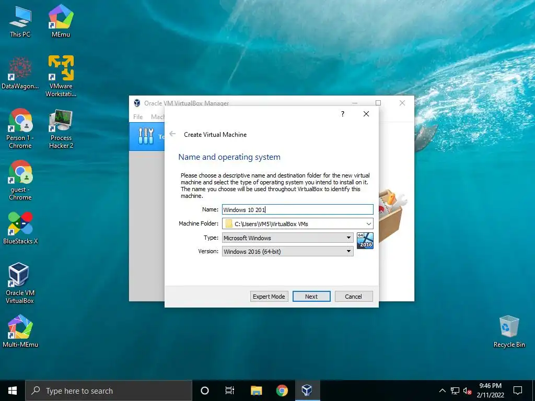The height and width of the screenshot is (401, 535).
Task: Open the Type dropdown Microsoft Windows
Action: click(x=288, y=238)
